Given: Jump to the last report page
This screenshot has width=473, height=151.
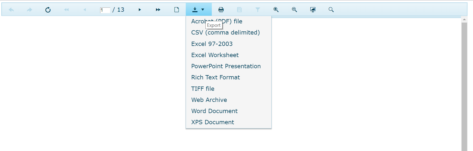Looking at the screenshot, I should point(158,10).
